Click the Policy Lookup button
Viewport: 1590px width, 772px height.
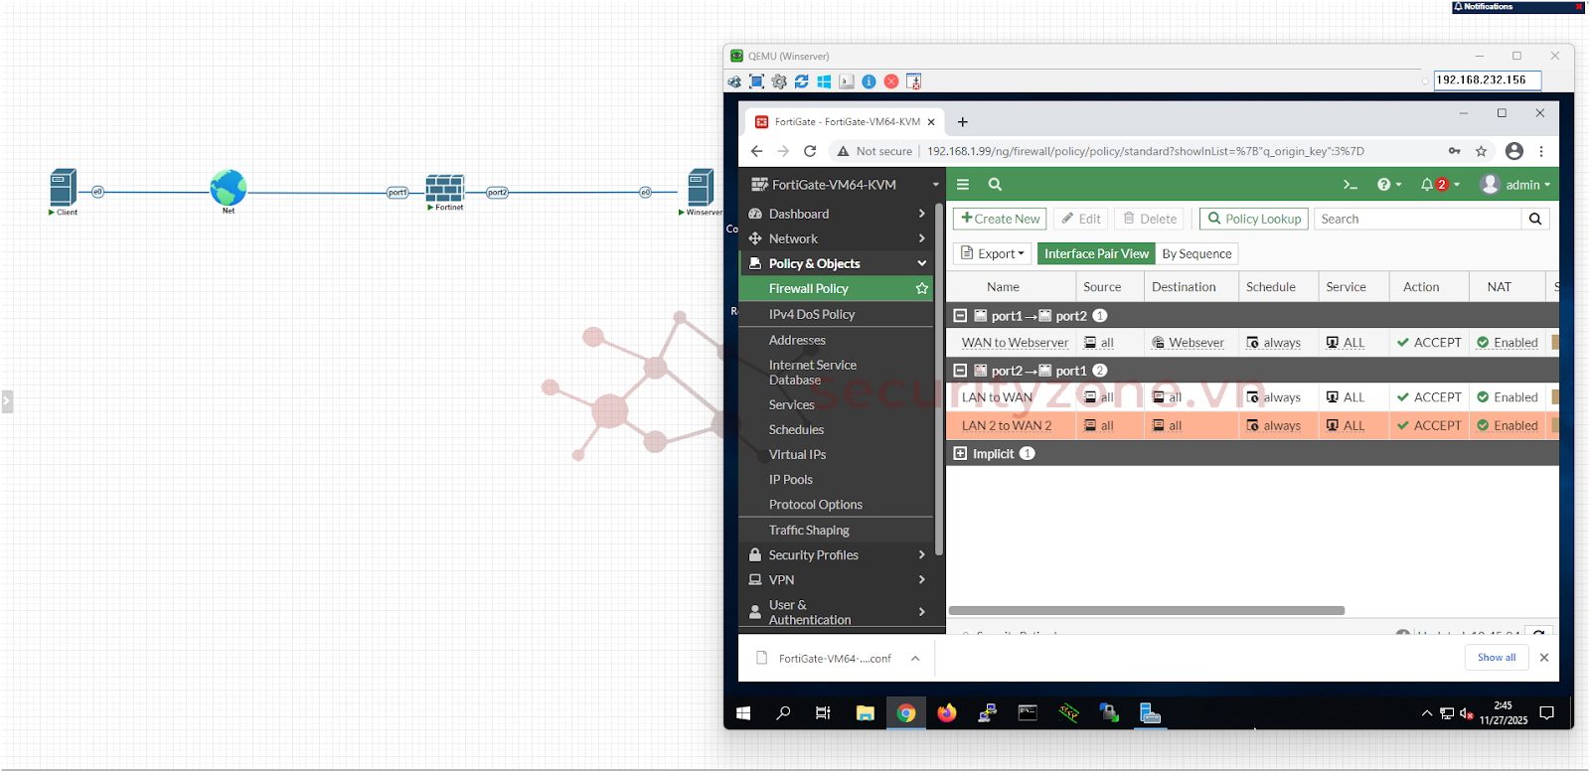click(1253, 219)
